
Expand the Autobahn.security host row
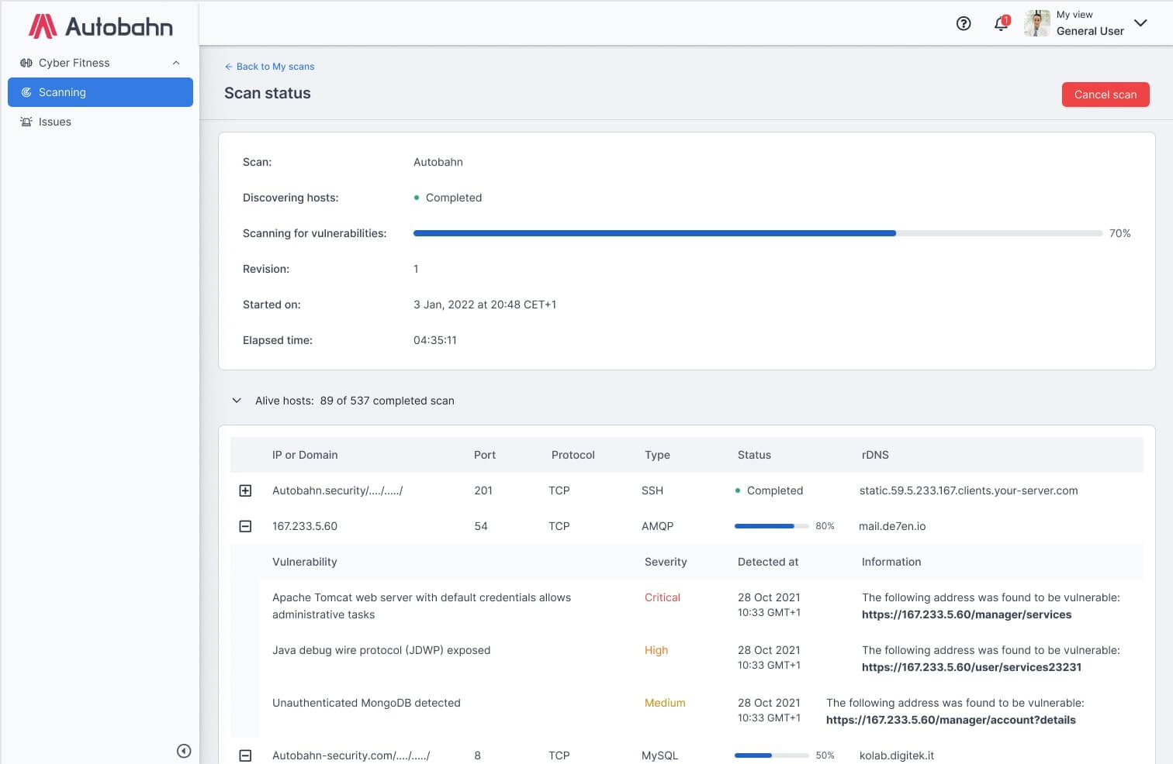pos(245,490)
